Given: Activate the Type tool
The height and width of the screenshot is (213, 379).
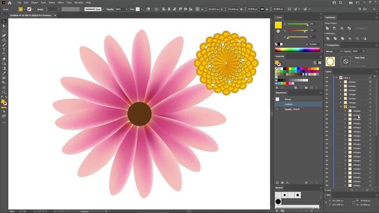Looking at the screenshot, I should [x=4, y=50].
